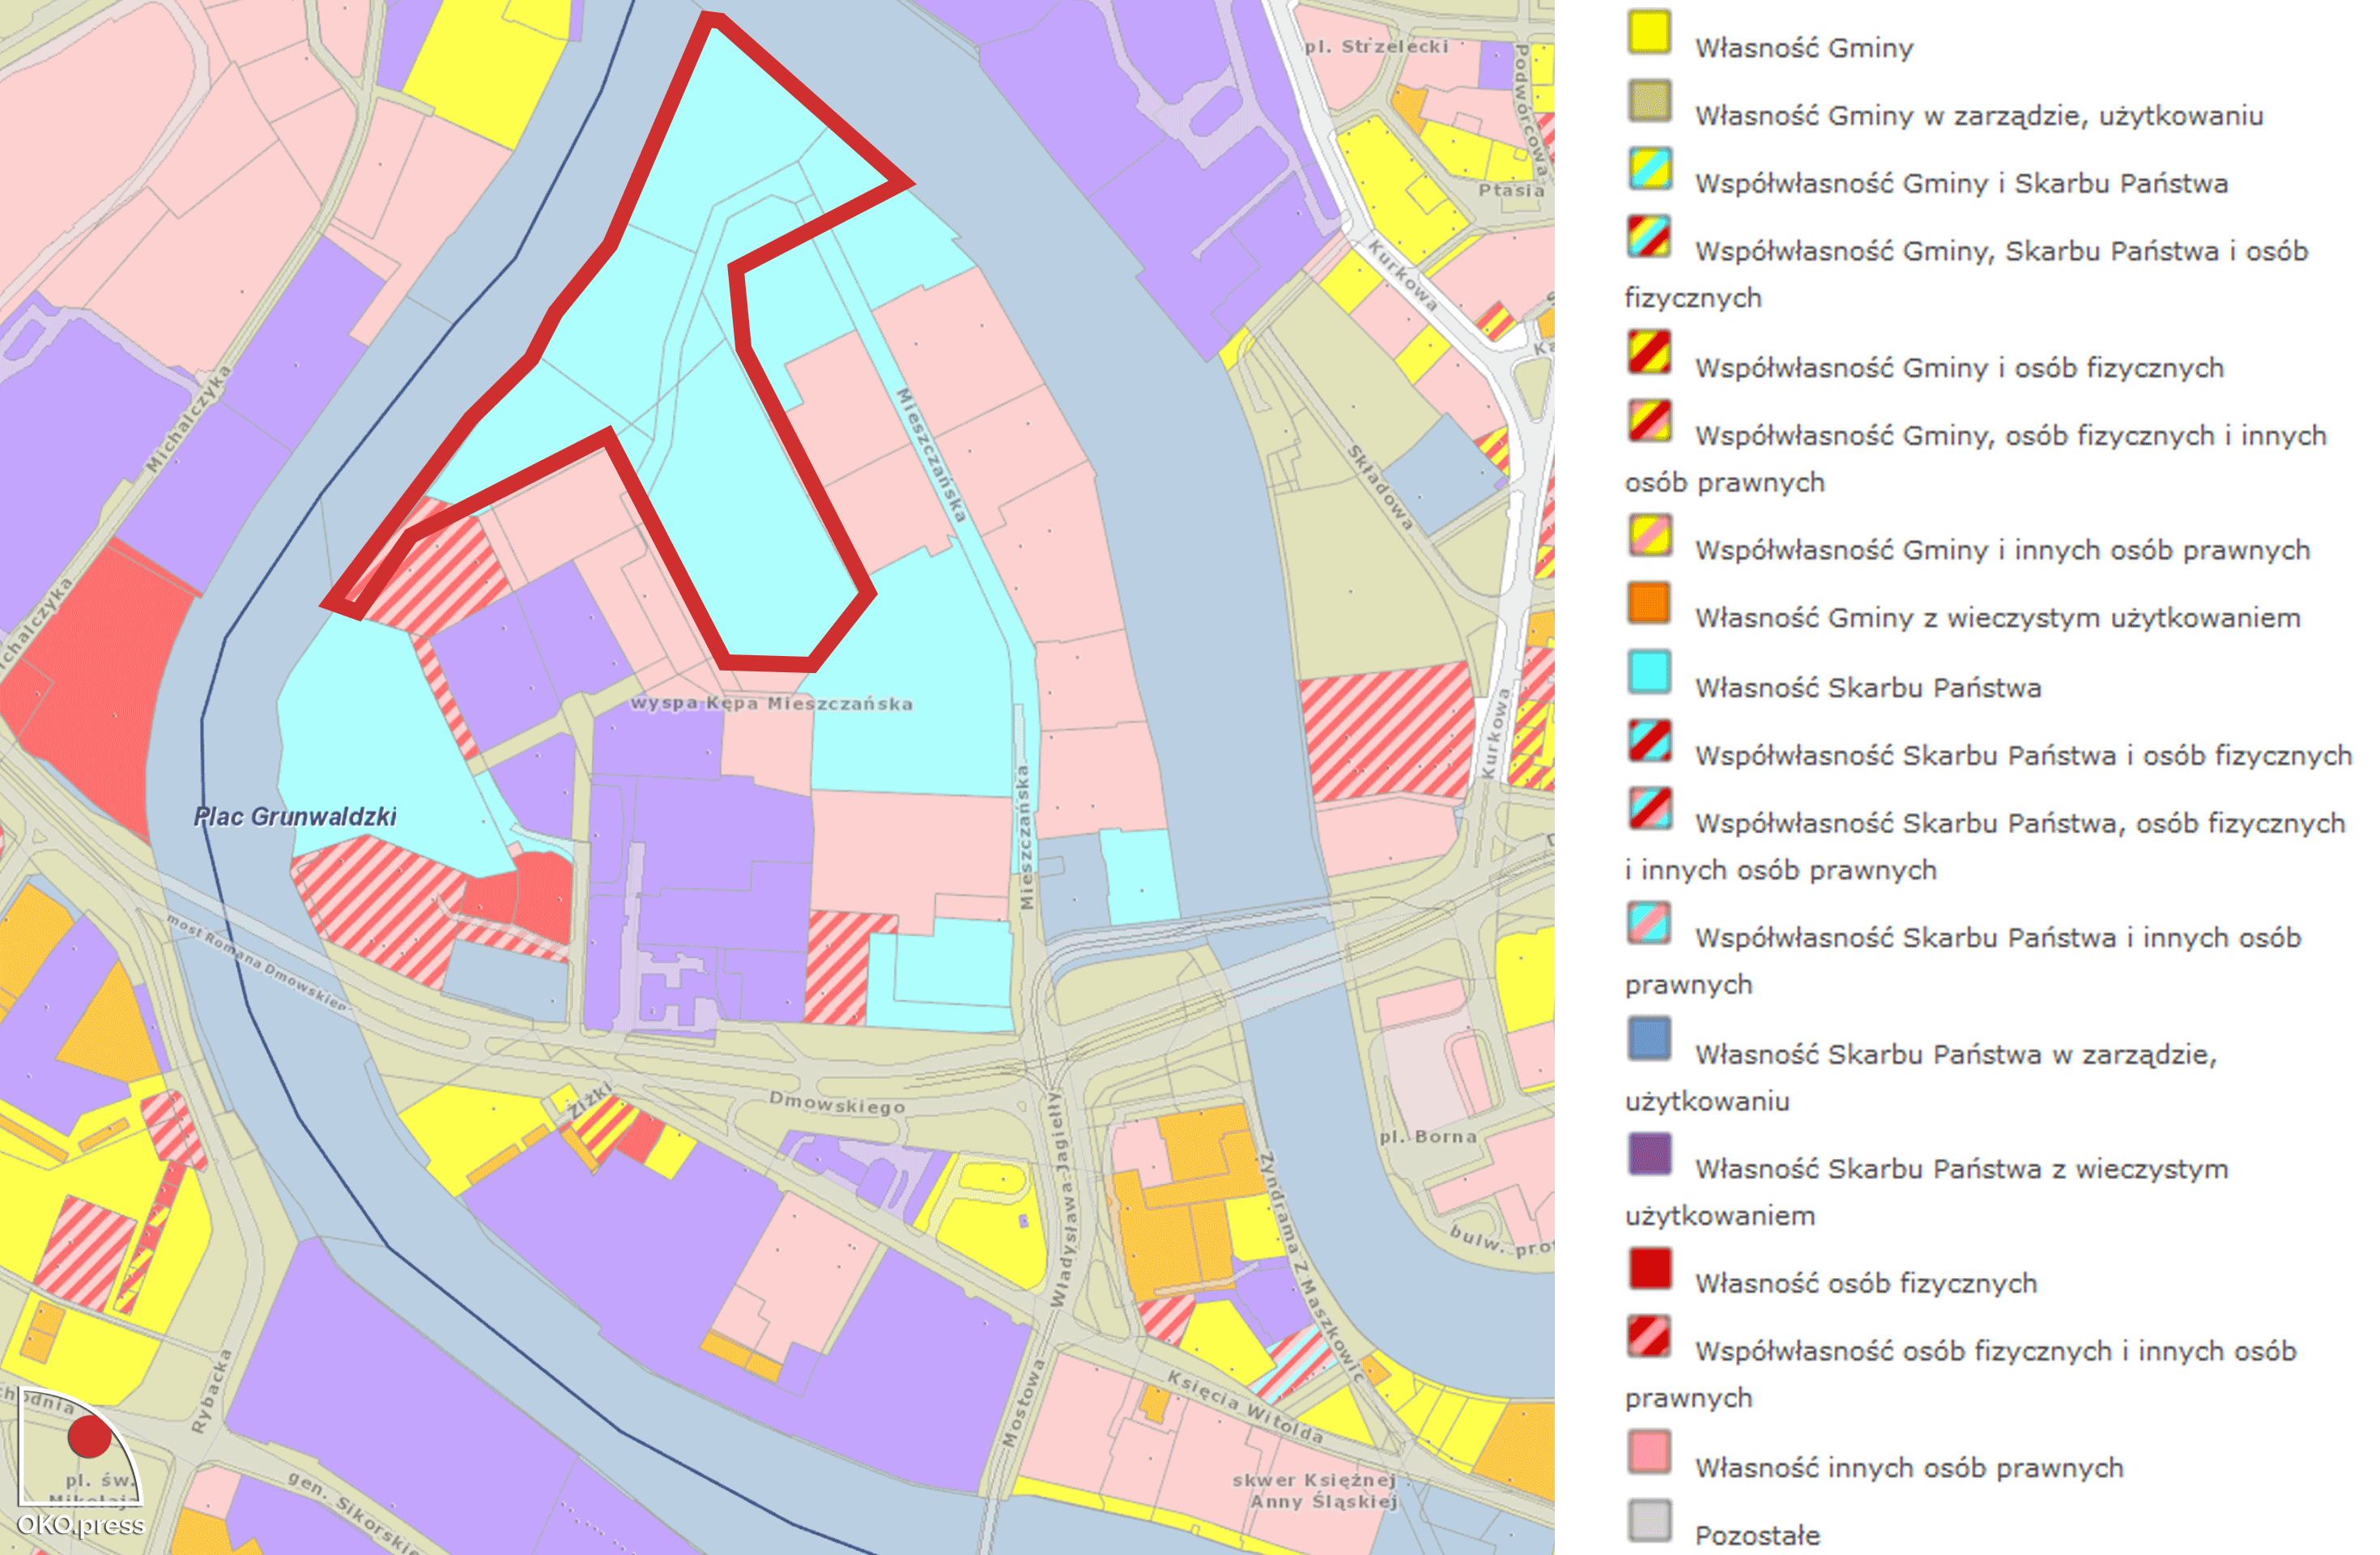Click the Współwłasność Gminy i Skarbu Państwa swatch
The width and height of the screenshot is (2380, 1555).
pos(1649,169)
